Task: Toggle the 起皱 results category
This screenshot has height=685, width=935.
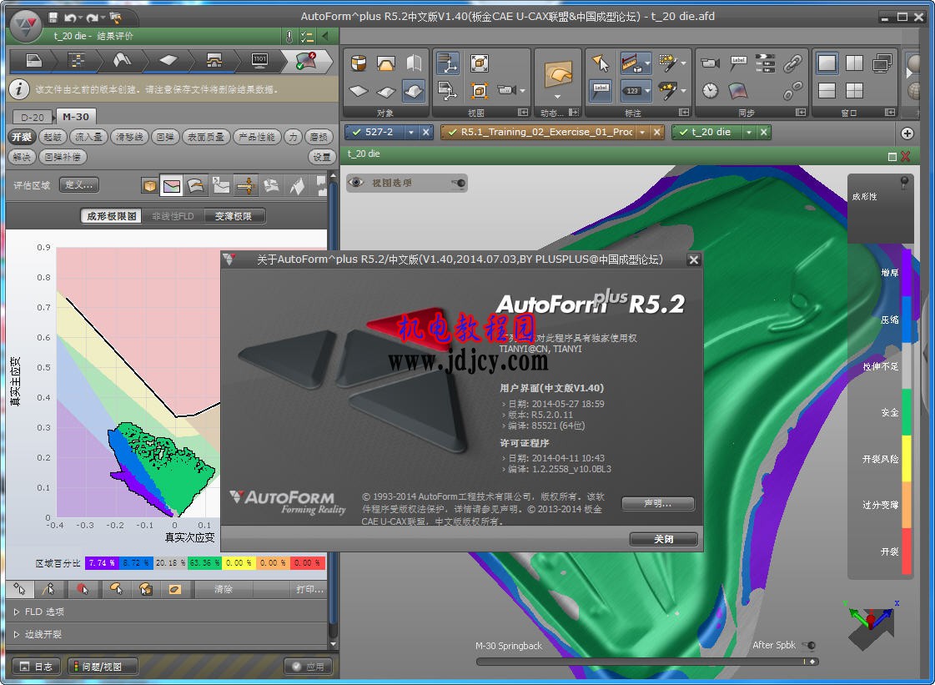Action: (53, 137)
